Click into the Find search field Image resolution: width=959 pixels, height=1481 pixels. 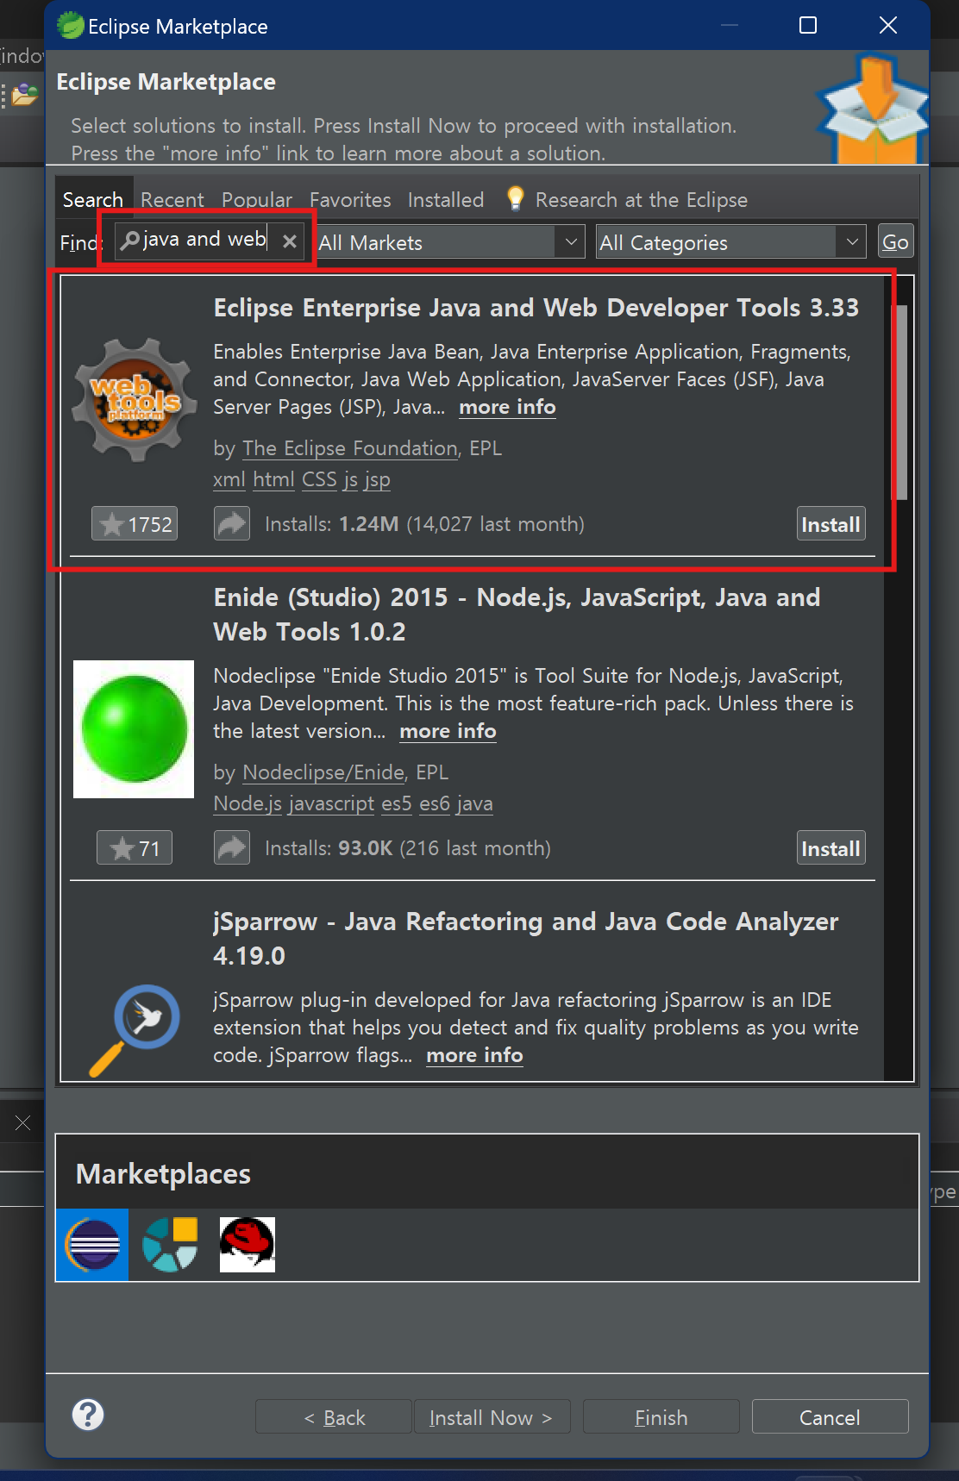(209, 241)
